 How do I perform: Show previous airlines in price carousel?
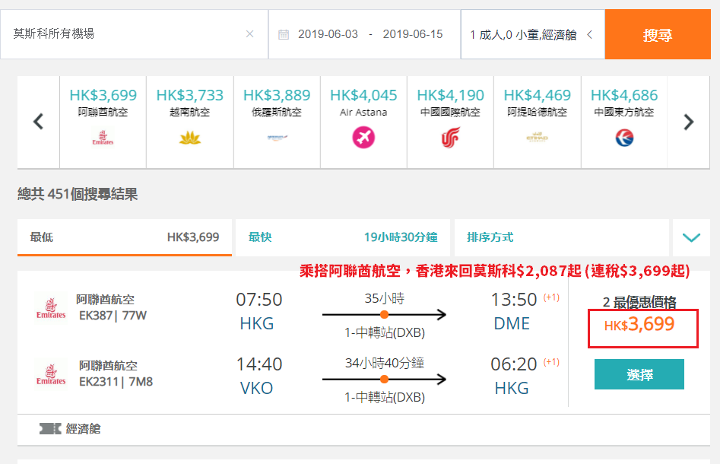(x=39, y=122)
